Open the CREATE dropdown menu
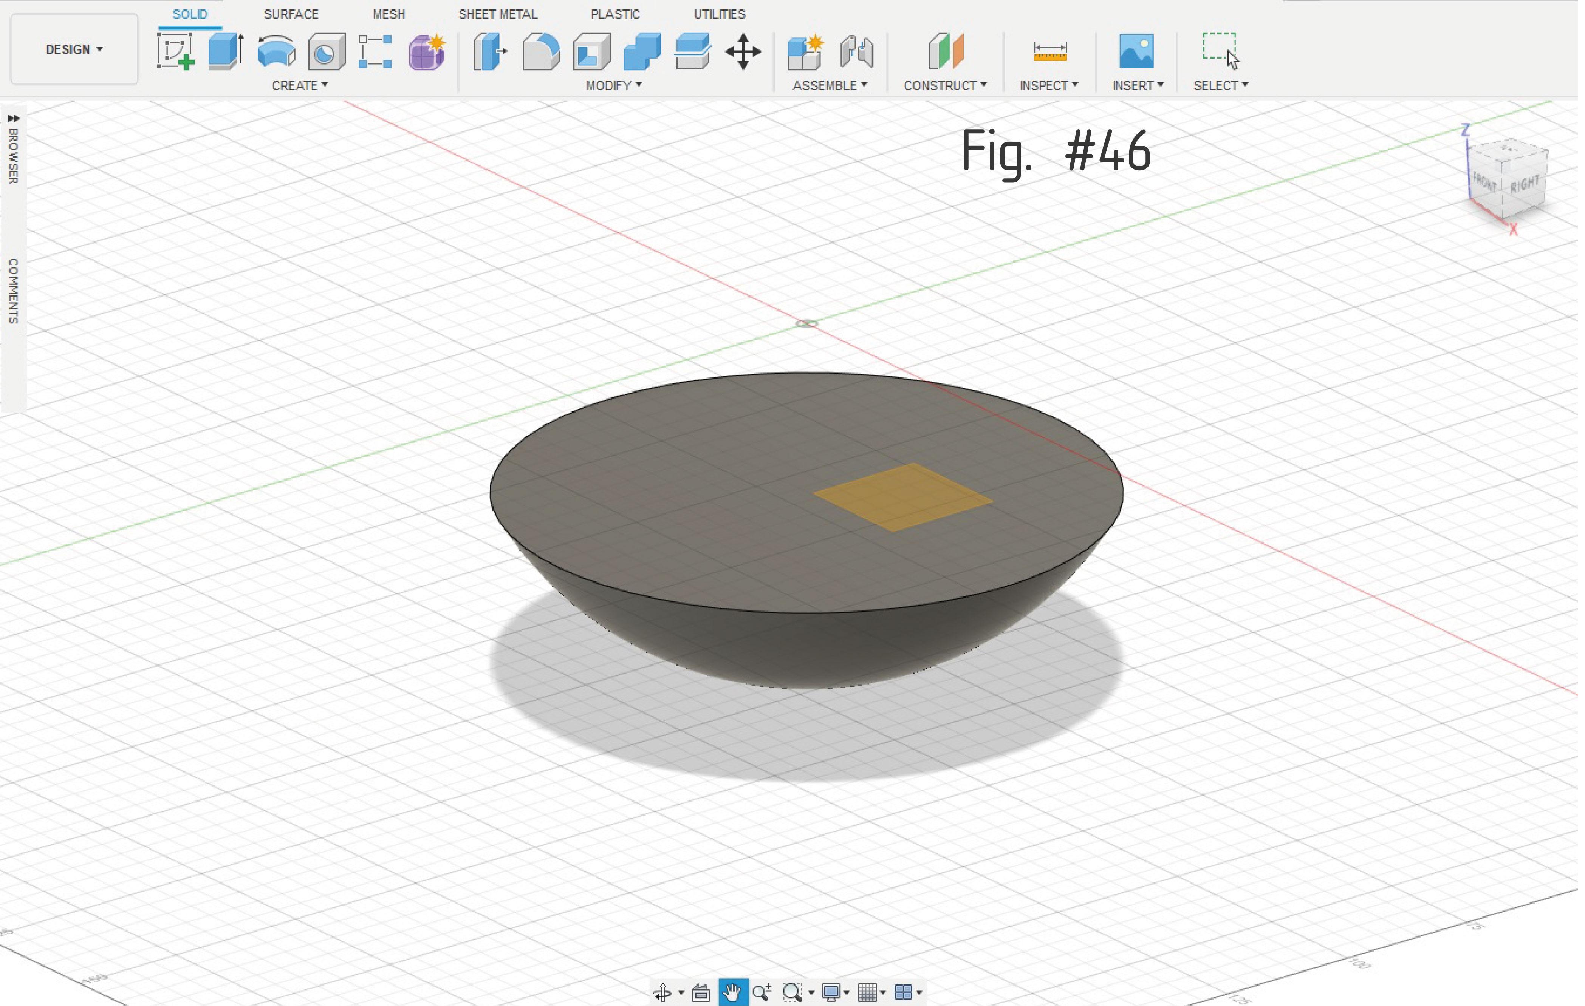 tap(300, 85)
